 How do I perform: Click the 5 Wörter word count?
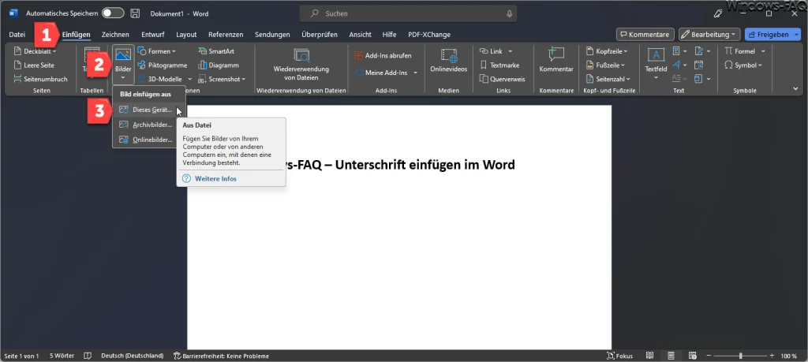[62, 356]
